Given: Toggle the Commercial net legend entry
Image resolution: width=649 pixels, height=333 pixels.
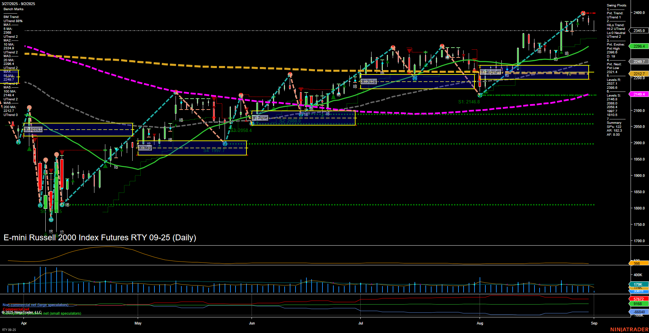Looking at the screenshot, I should (16, 310).
